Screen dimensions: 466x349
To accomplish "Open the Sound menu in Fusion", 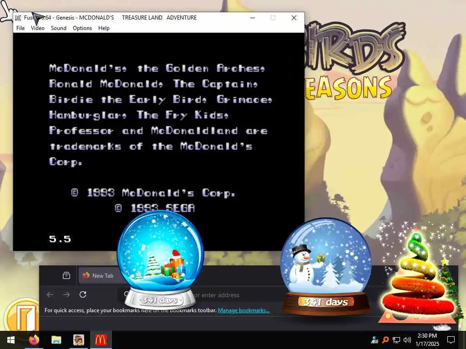I will (x=59, y=28).
